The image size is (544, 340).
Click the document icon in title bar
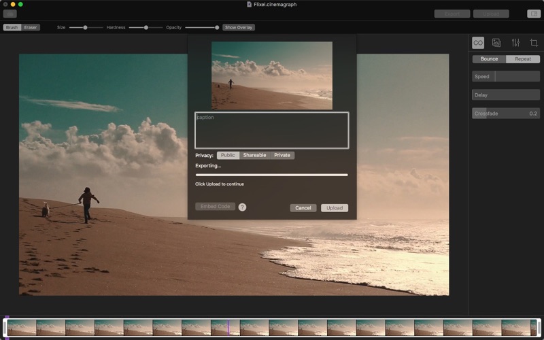click(x=249, y=4)
